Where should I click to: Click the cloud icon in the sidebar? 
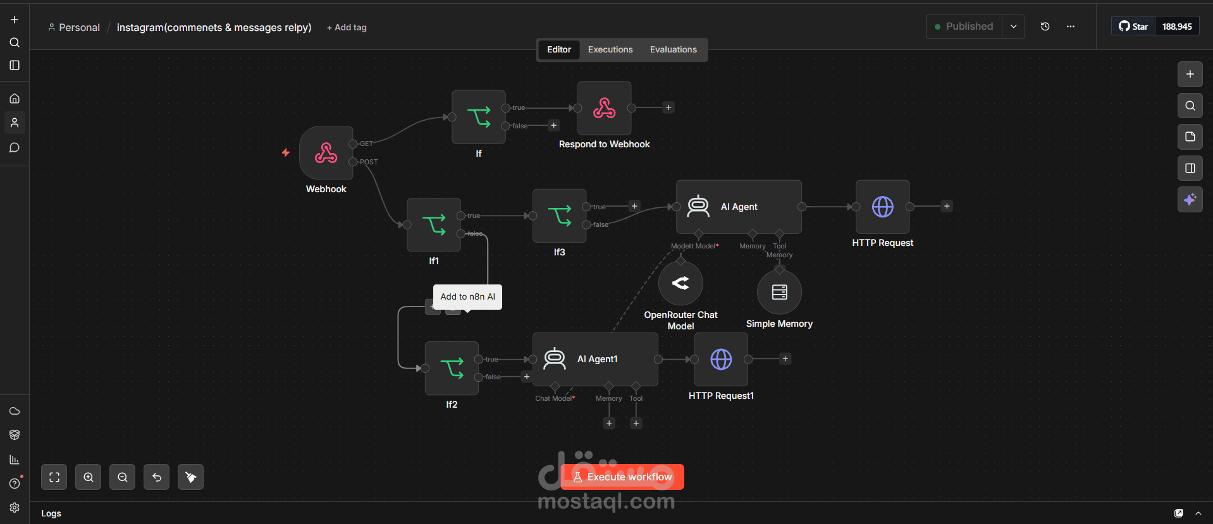pyautogui.click(x=15, y=411)
